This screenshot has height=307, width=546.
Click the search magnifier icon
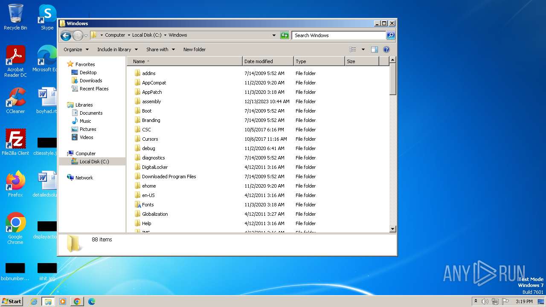click(x=390, y=35)
